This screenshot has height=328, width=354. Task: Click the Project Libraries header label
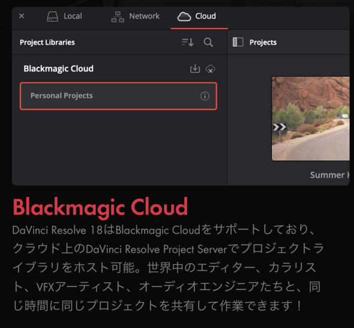click(x=47, y=42)
